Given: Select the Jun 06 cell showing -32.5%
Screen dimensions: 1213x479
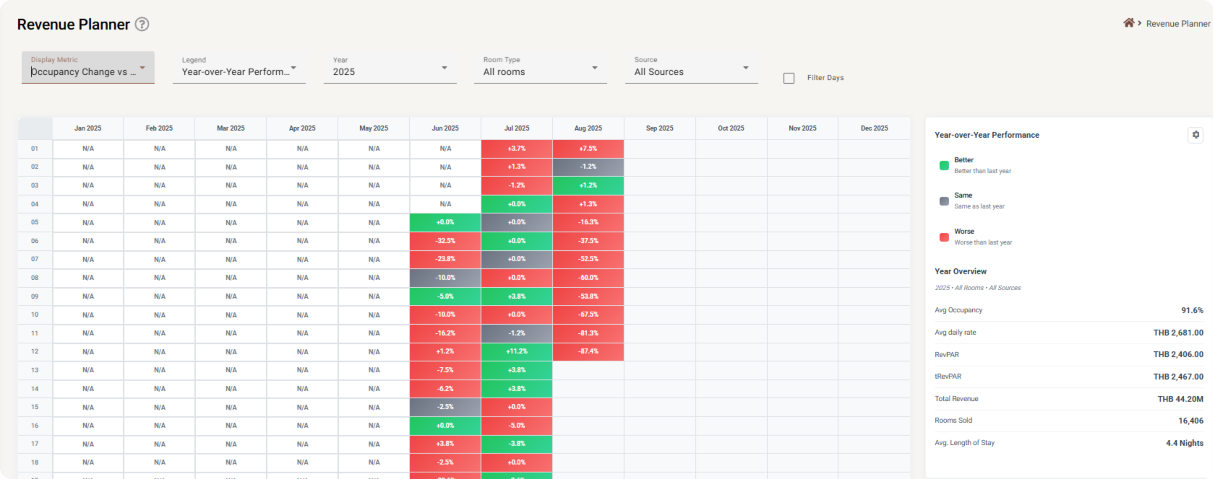Looking at the screenshot, I should [x=445, y=241].
